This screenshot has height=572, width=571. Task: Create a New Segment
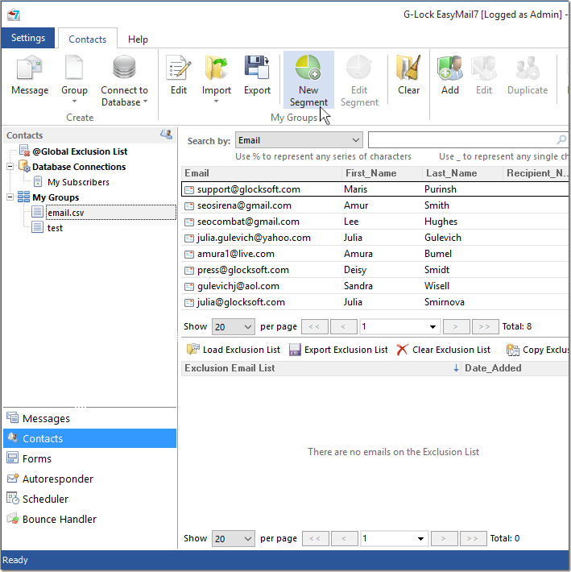[x=308, y=81]
